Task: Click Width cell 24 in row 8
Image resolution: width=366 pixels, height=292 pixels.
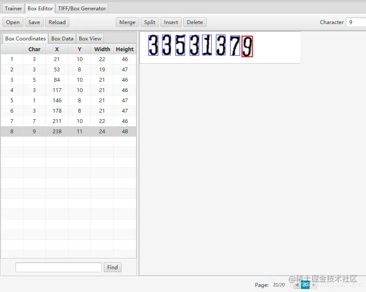Action: [x=102, y=132]
